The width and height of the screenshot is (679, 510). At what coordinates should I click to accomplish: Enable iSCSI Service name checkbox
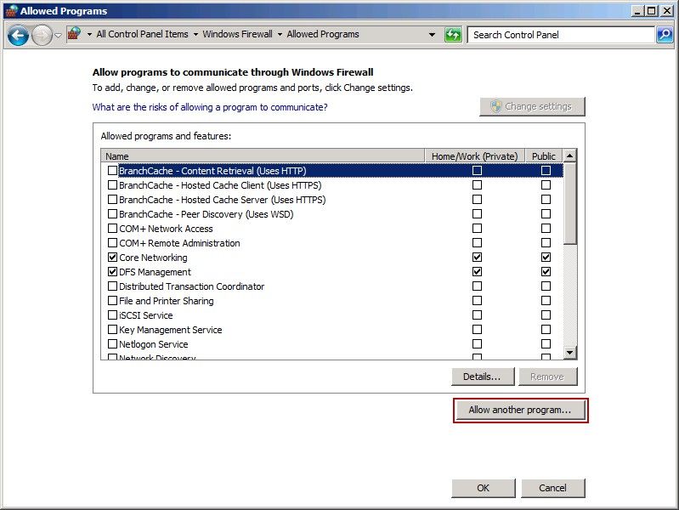tap(112, 315)
